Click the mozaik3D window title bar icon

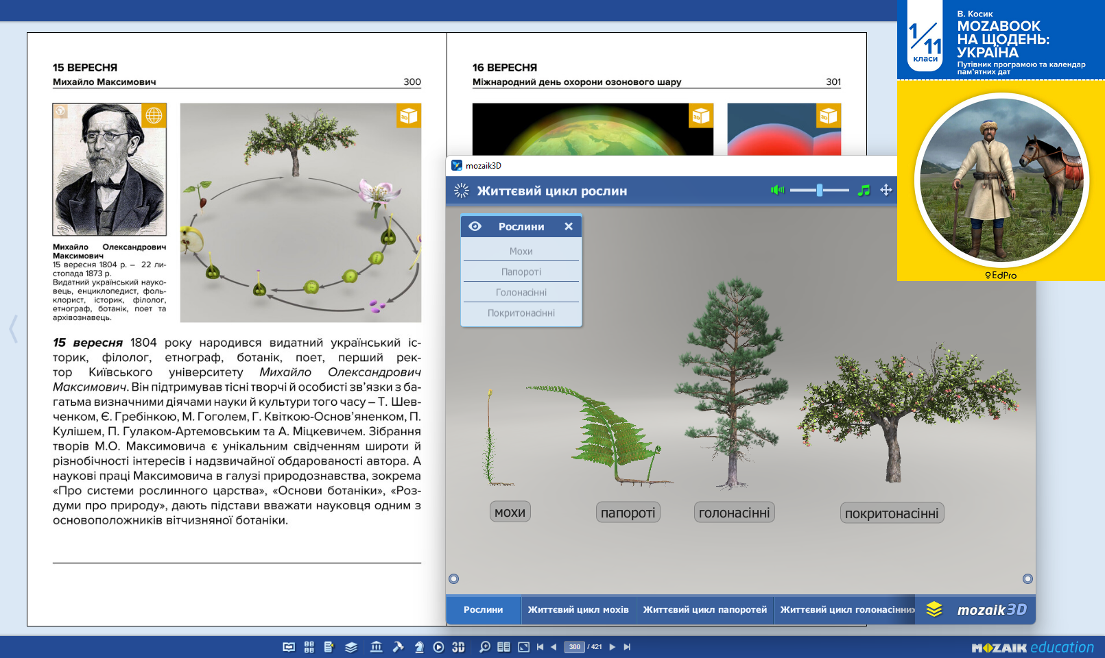tap(457, 165)
